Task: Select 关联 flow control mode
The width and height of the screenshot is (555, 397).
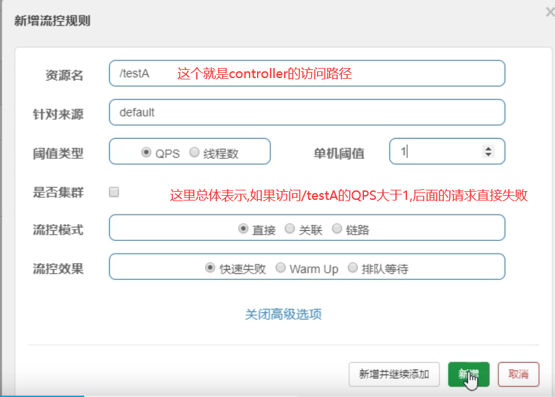Action: [289, 229]
